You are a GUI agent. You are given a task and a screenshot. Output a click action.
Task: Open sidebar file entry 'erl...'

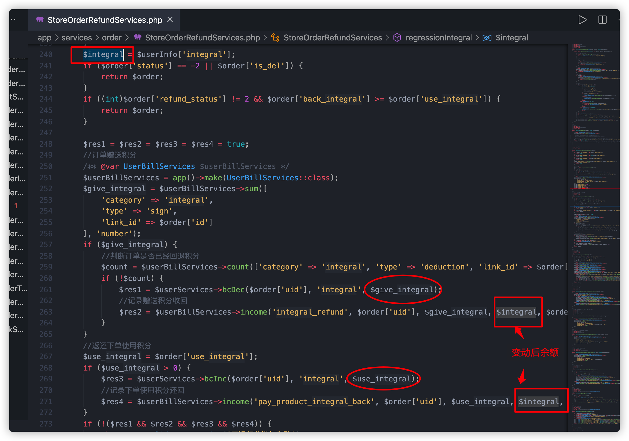click(x=18, y=179)
